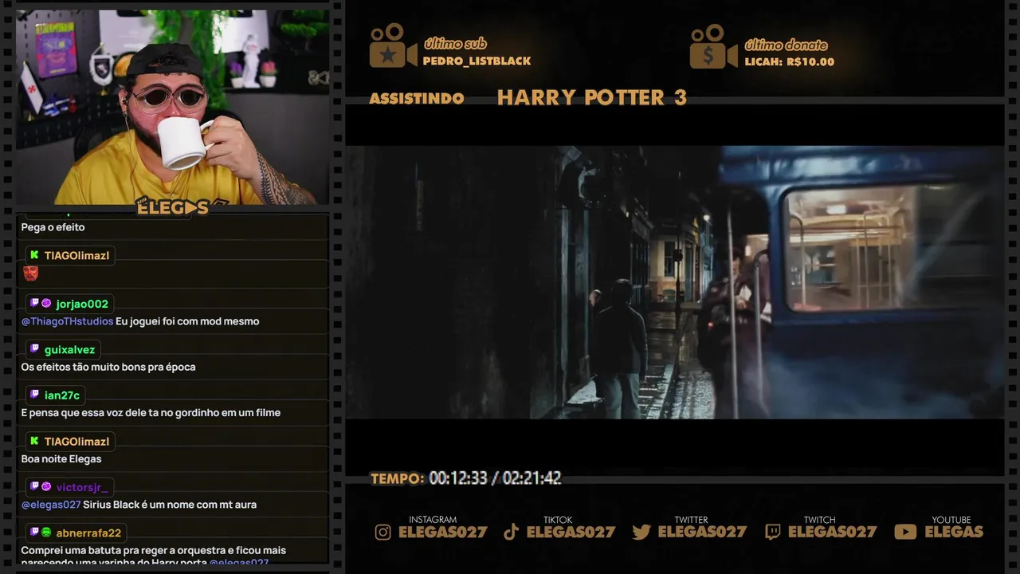Click the @ThiagoTHstudios mention in chat
Screen dimensions: 1020x574
click(x=67, y=321)
